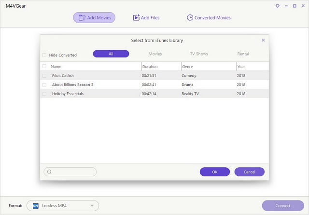309x215 pixels.
Task: Click the Pilot: Catfish title
Action: click(63, 76)
